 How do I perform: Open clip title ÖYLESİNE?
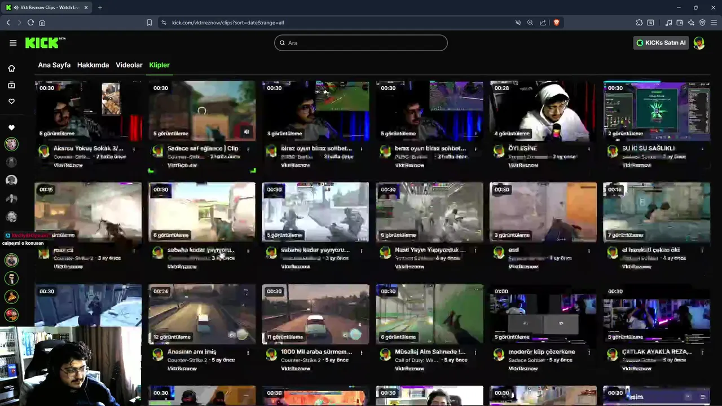tap(523, 148)
